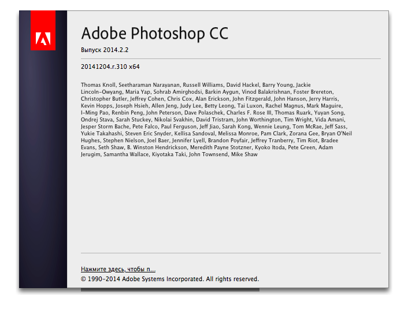Click the name 'Ondrej Stava' in credits
Screen dimensions: 408x317
97,120
